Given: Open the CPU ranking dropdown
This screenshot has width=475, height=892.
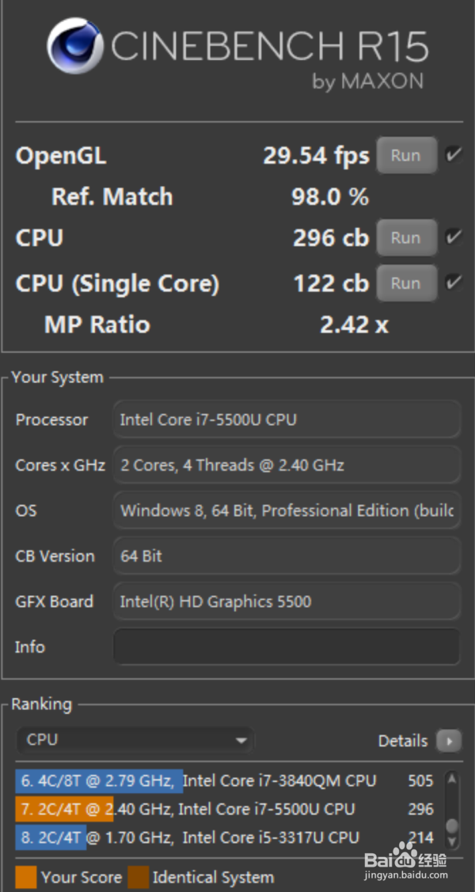Looking at the screenshot, I should [x=135, y=740].
